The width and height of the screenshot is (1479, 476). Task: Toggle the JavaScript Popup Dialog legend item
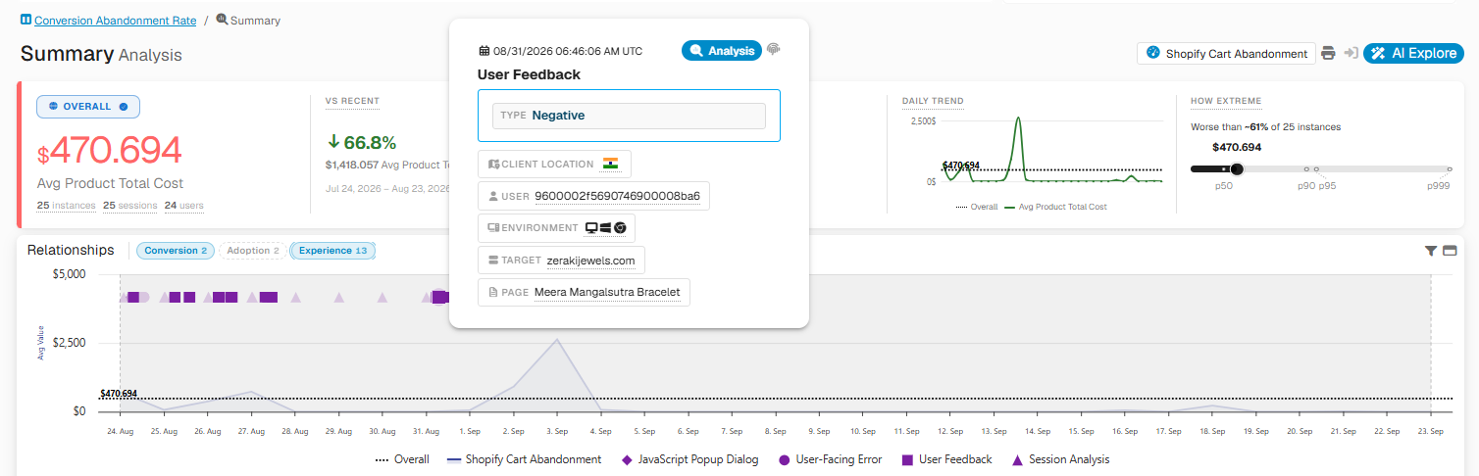(691, 459)
